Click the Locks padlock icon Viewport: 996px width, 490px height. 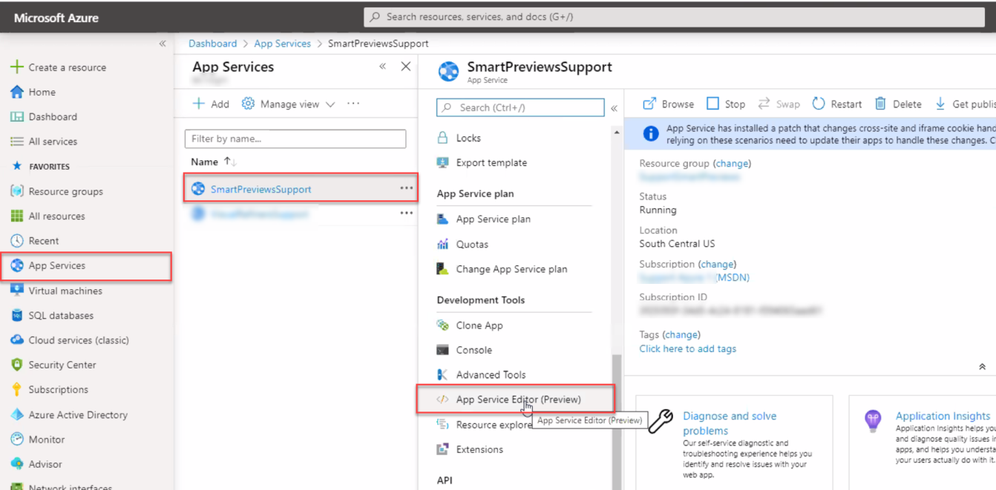[442, 138]
